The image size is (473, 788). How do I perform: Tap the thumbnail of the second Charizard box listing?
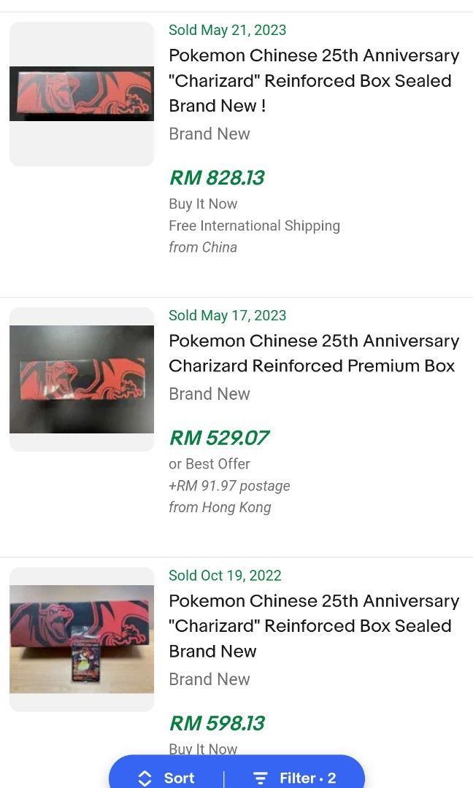pyautogui.click(x=81, y=379)
